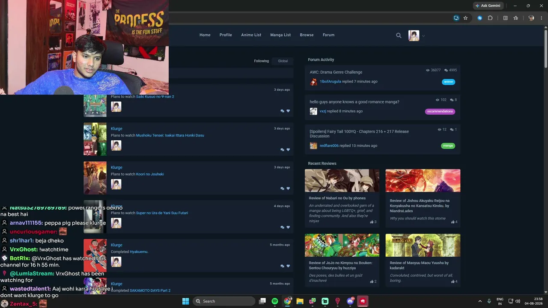Reply to the Hyakuemu activity

tap(282, 266)
